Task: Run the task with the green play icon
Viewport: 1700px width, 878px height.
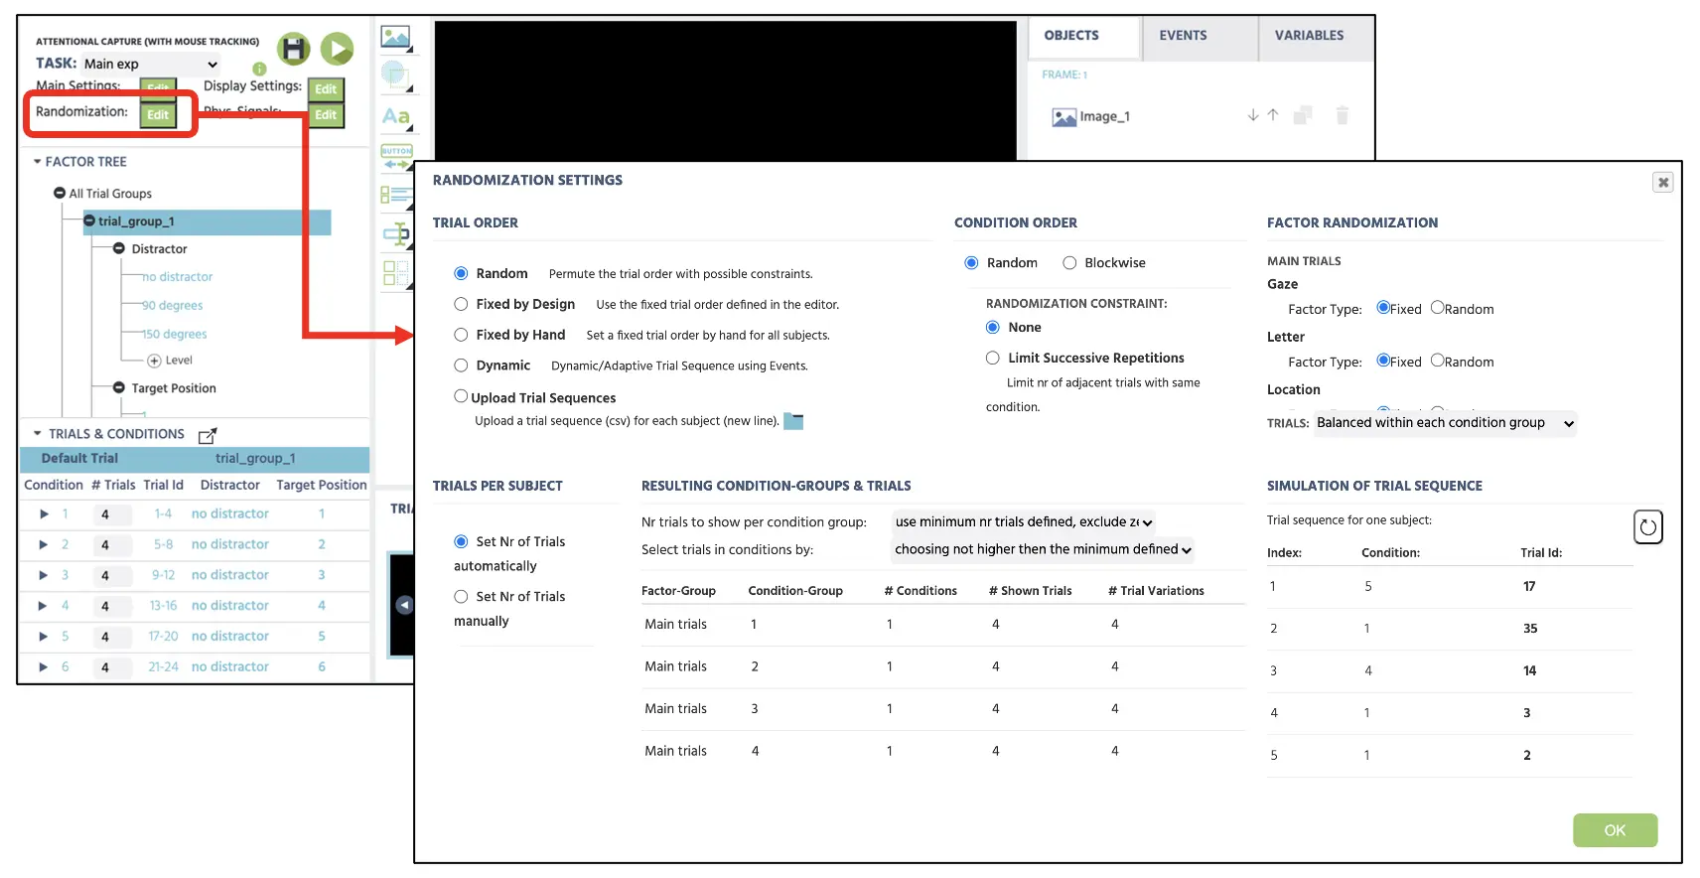Action: coord(337,49)
